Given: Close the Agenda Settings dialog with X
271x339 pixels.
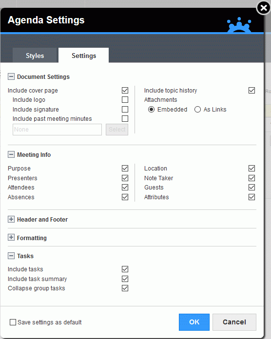Looking at the screenshot, I should (x=263, y=8).
